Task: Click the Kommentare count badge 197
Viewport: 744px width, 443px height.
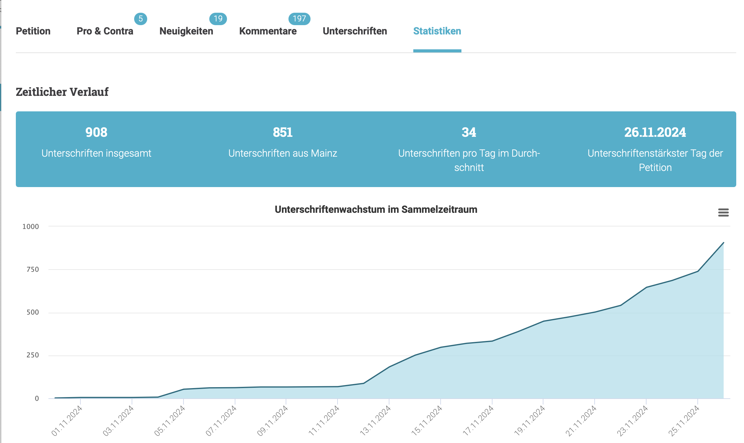Action: click(299, 19)
